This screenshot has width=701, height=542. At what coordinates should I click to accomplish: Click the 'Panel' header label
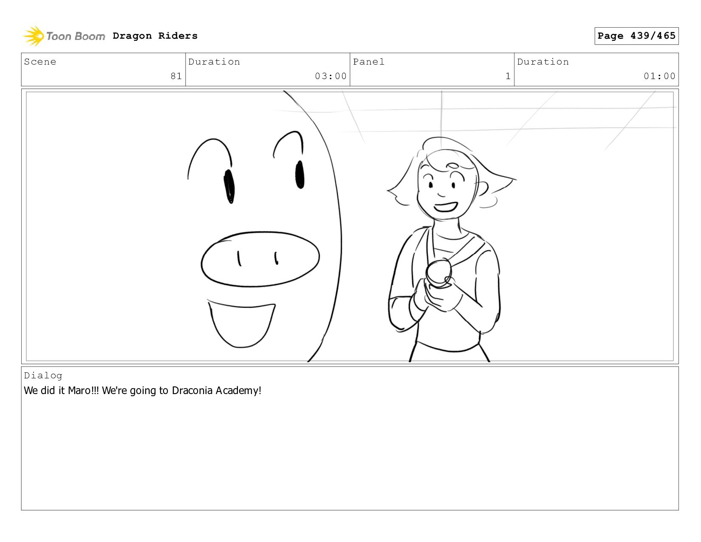point(368,62)
